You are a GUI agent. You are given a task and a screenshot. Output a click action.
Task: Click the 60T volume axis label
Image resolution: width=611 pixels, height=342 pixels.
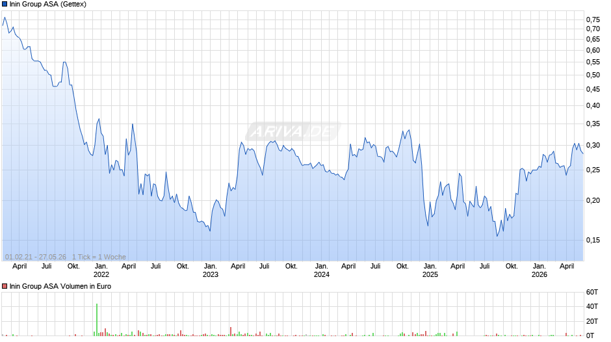click(x=592, y=292)
